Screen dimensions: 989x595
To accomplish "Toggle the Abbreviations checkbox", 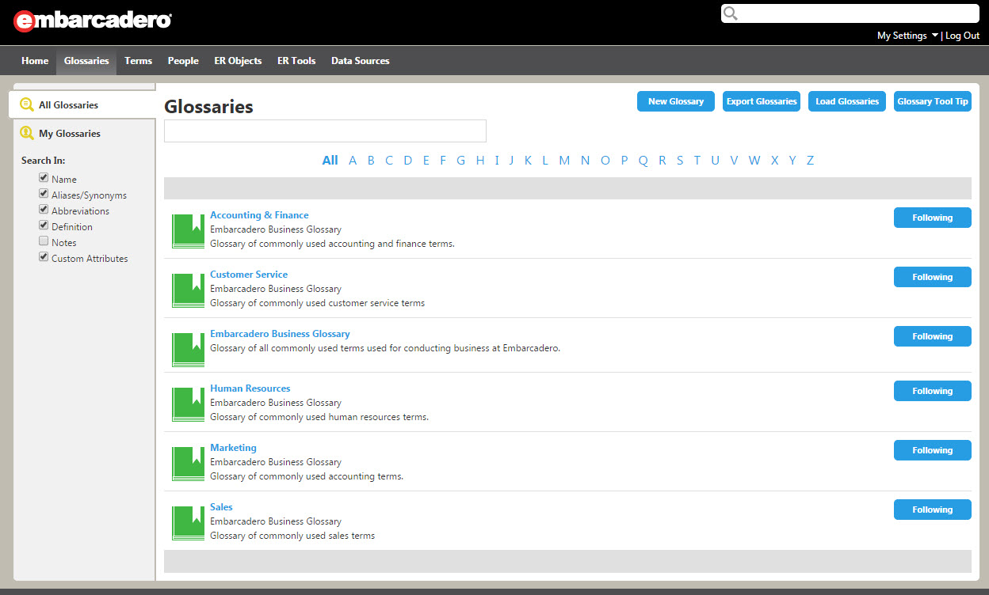I will [44, 210].
